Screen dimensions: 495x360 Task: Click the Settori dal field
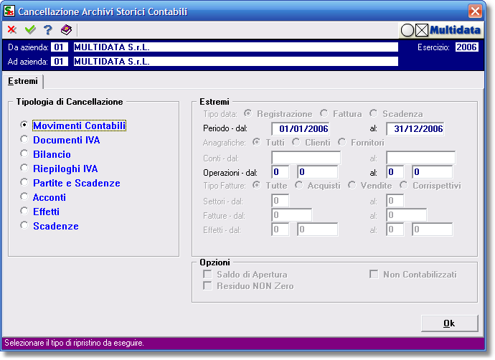pyautogui.click(x=280, y=201)
